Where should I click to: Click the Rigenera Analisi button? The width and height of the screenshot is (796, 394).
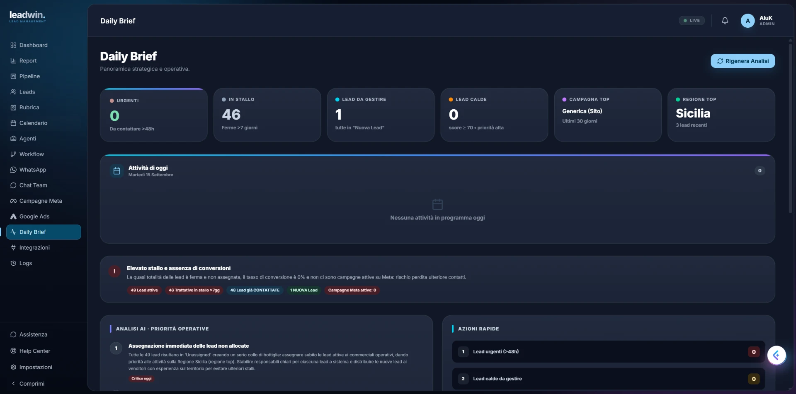743,61
